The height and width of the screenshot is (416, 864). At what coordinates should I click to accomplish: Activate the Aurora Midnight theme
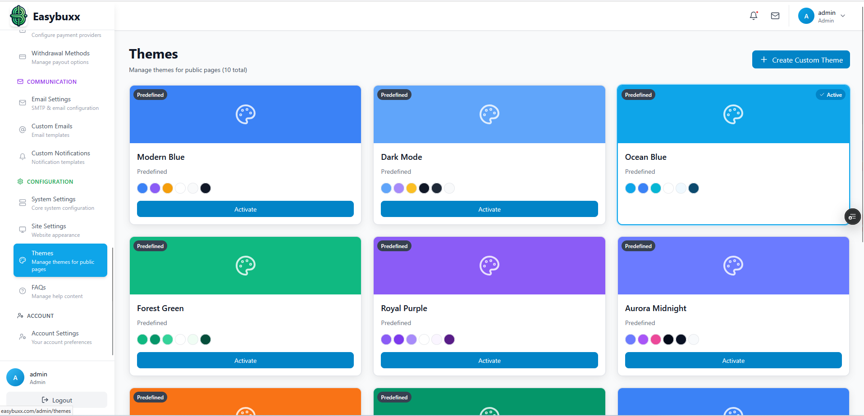click(733, 361)
